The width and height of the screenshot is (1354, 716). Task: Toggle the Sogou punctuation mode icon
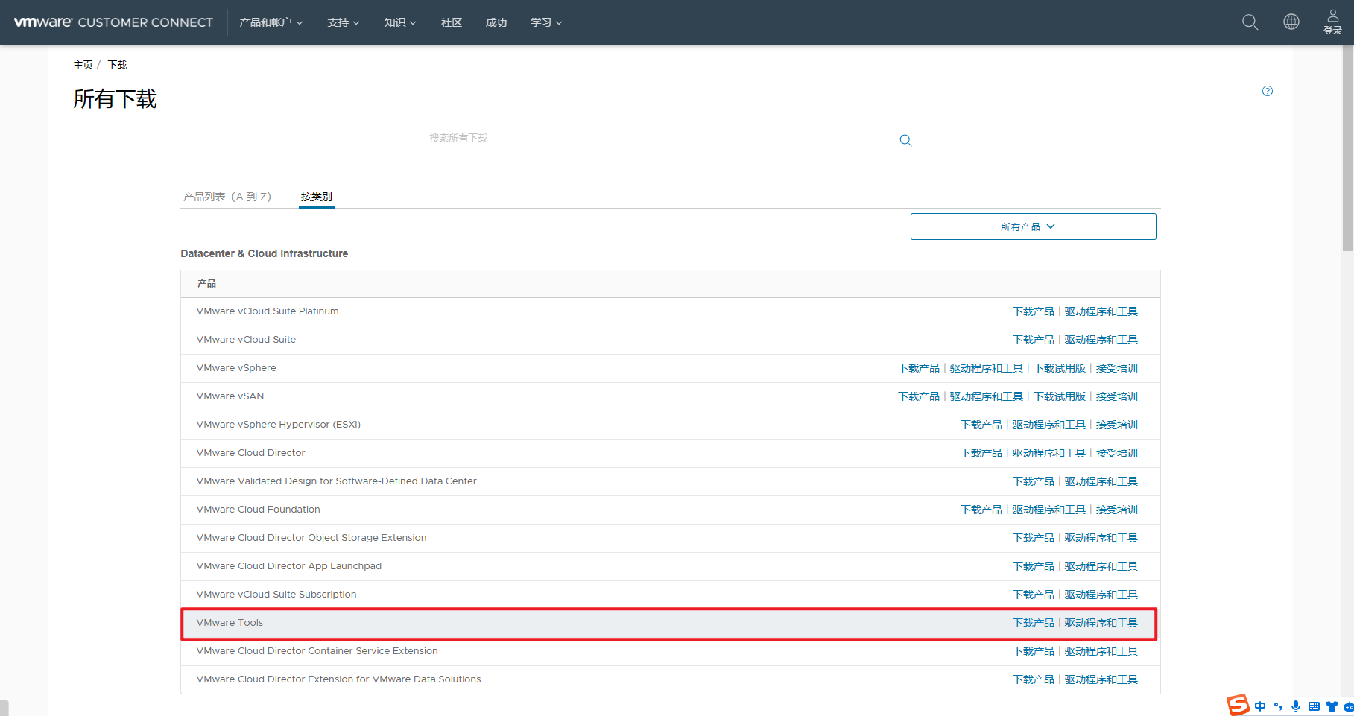1278,706
